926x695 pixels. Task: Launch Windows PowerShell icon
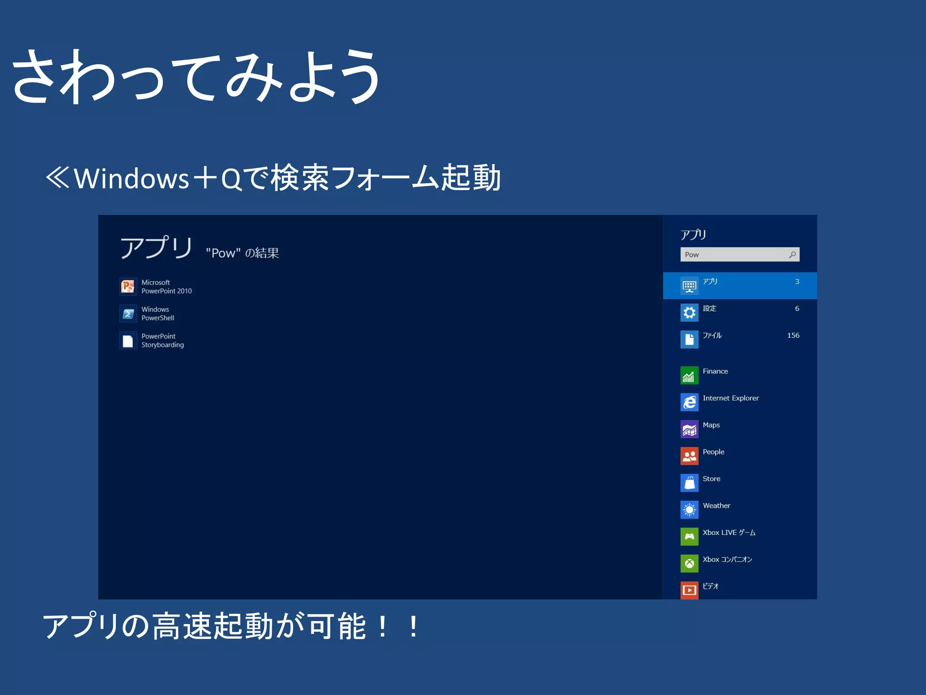128,314
